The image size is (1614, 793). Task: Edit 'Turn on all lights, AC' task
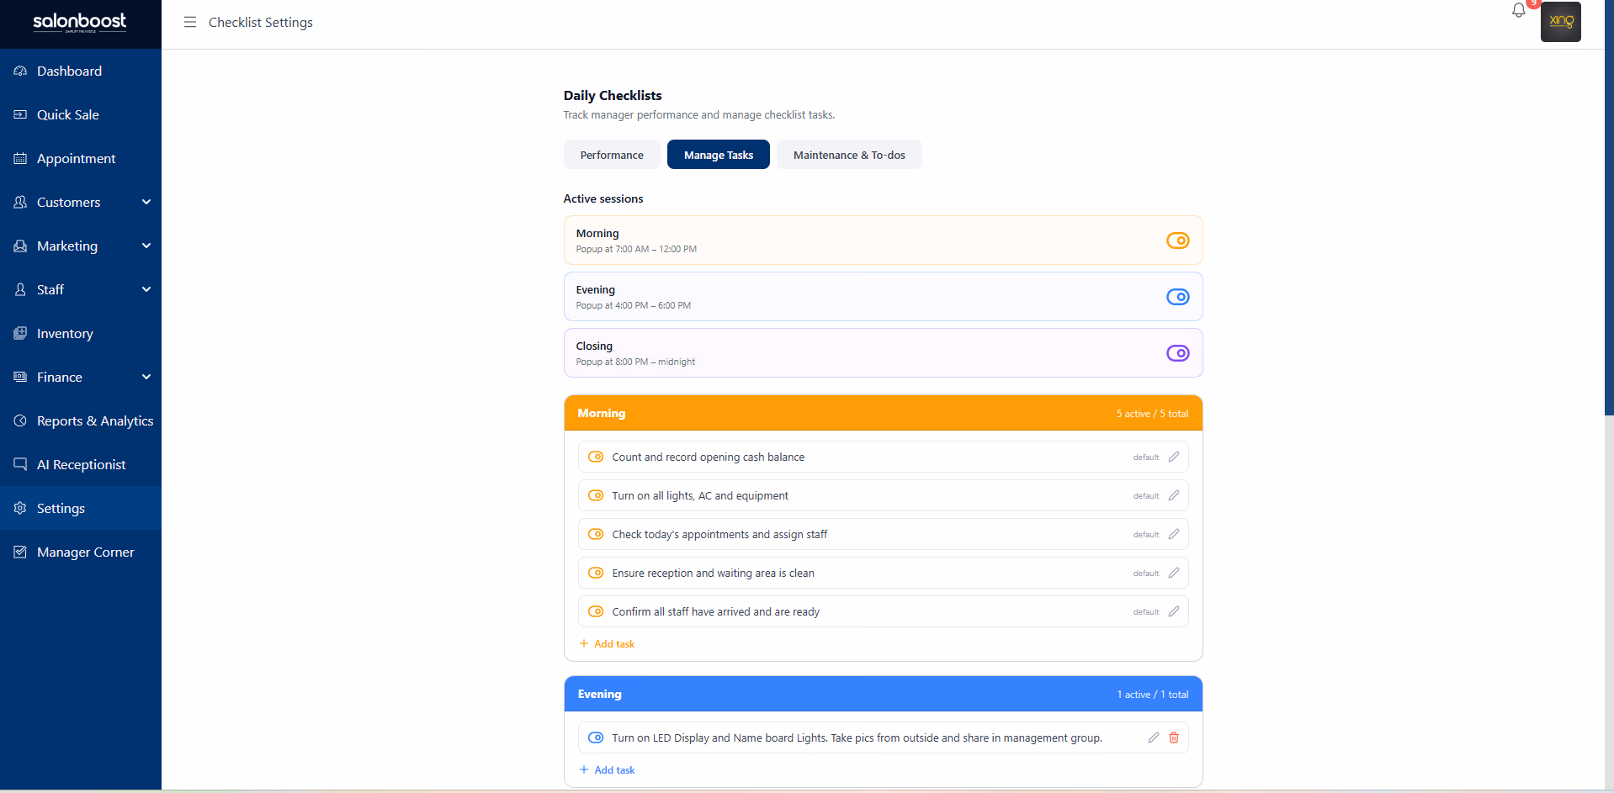1174,495
